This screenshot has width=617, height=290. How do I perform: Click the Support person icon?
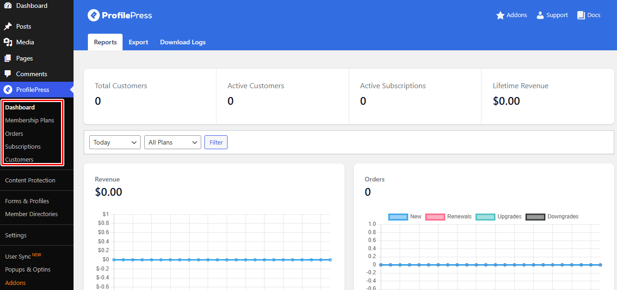click(540, 15)
